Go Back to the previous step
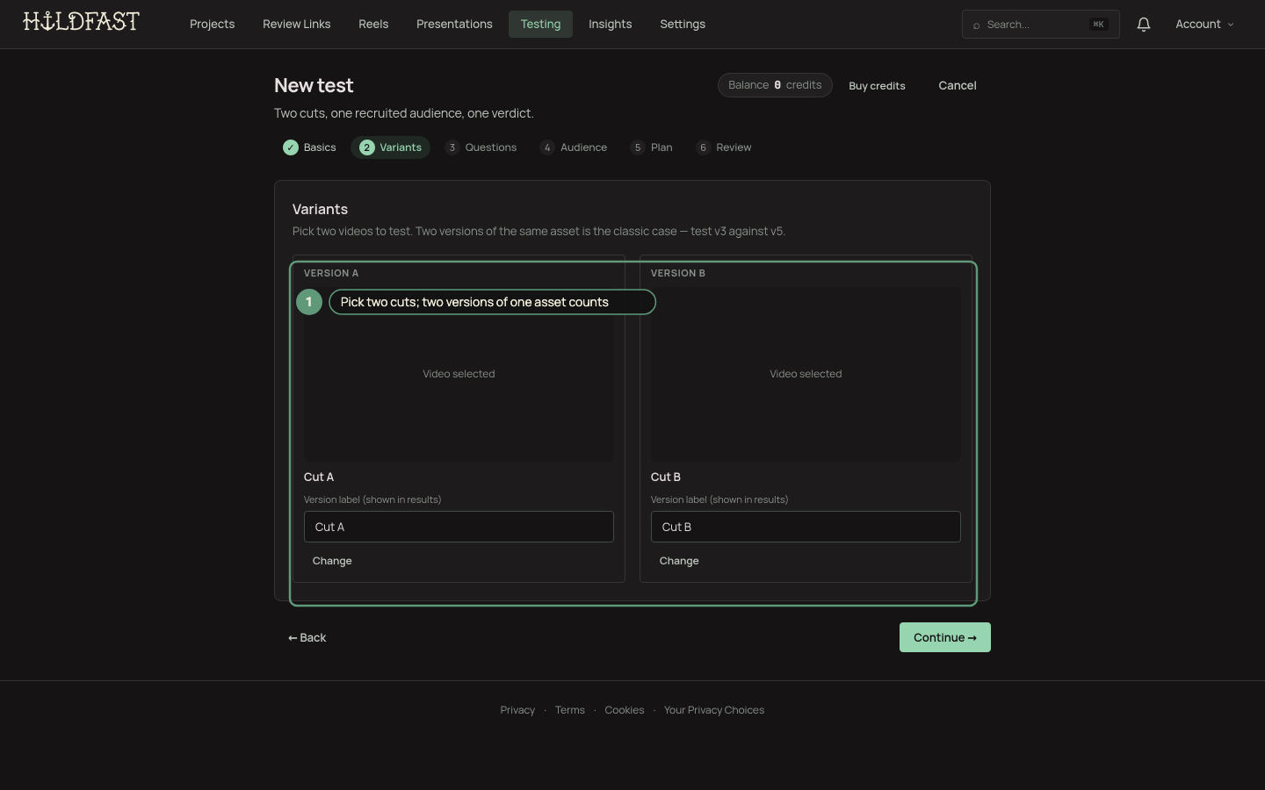This screenshot has width=1265, height=790. [x=307, y=638]
